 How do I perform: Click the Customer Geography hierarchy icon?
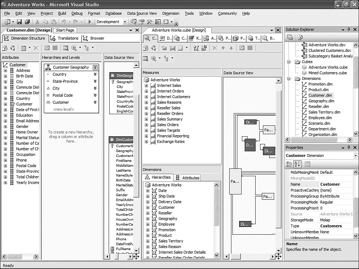click(48, 67)
